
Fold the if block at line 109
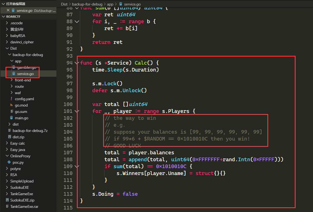pyautogui.click(x=77, y=166)
